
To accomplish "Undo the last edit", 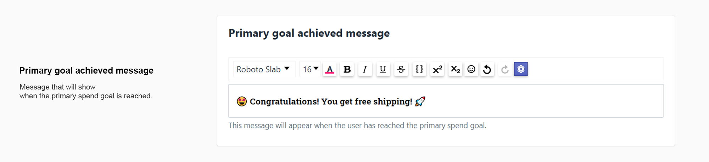I will [x=487, y=69].
